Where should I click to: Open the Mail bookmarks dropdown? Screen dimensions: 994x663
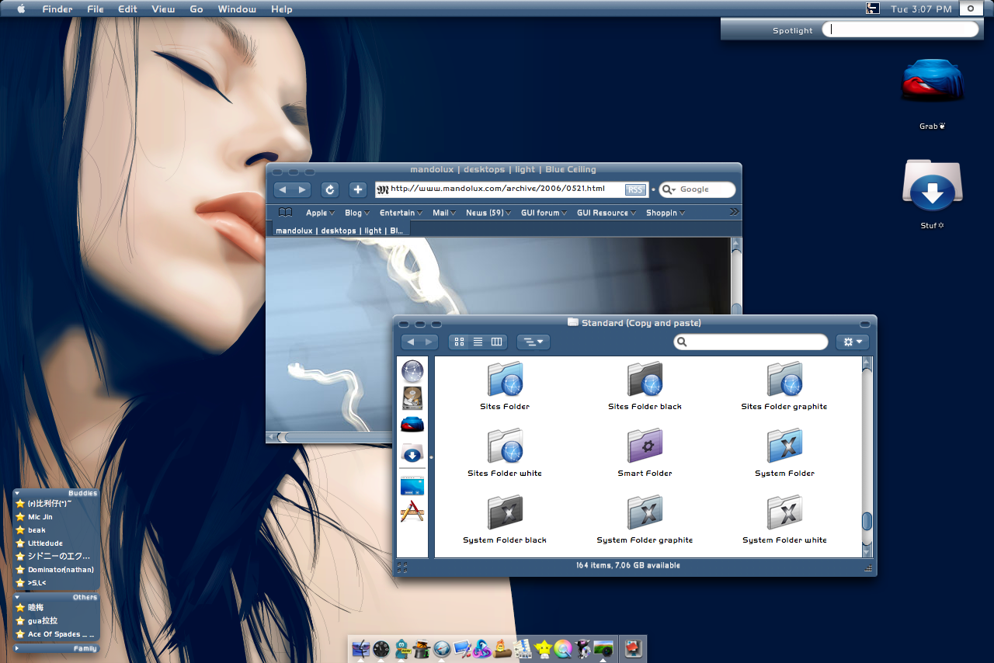(x=444, y=213)
